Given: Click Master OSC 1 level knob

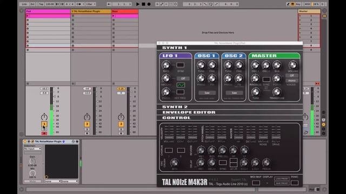Looking at the screenshot, I should coord(255,65).
